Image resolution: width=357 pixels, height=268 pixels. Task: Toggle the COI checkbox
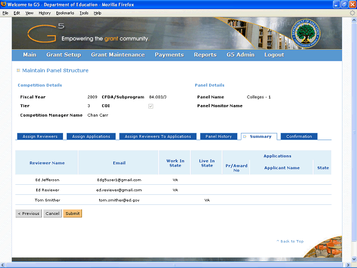[151, 106]
